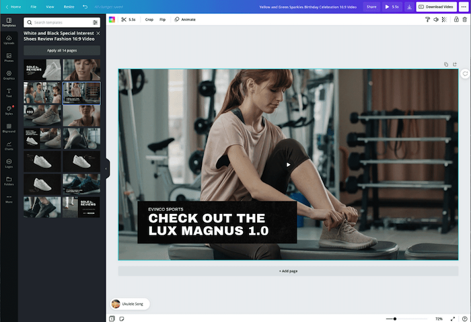Click the zoom slider handle
This screenshot has height=322, width=471.
[395, 319]
